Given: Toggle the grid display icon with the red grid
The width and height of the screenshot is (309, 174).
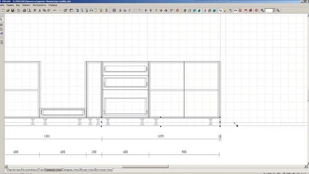Looking at the screenshot, I should coord(240,10).
